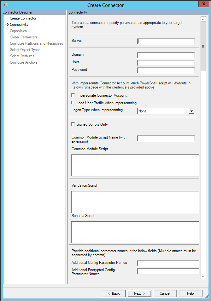Click the Common Module Script Name field
Screen dimensions: 211x301
[166, 139]
